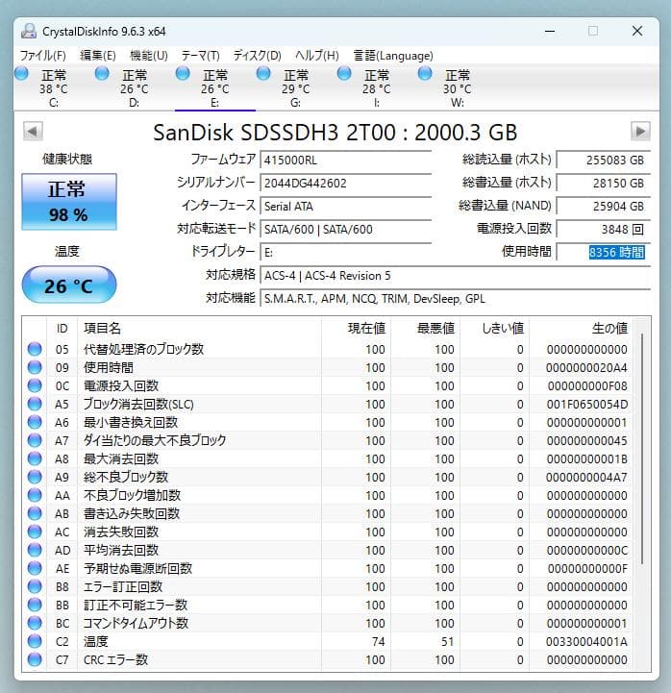The image size is (671, 693).
Task: Click total host reads value 255083 GB
Action: point(604,160)
